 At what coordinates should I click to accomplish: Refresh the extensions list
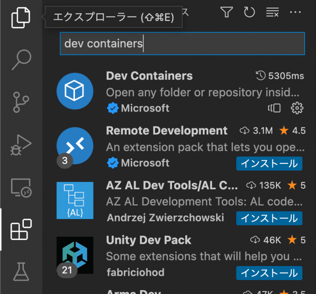[249, 12]
